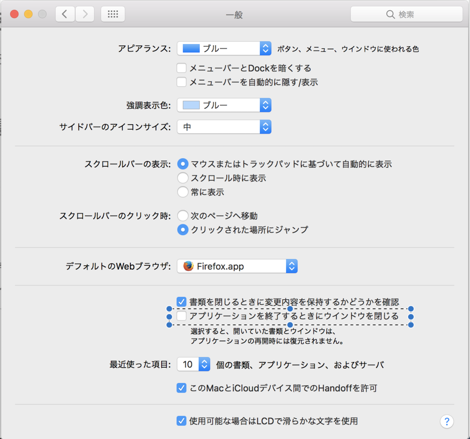Click the 最近使った項目: label

tap(140, 365)
